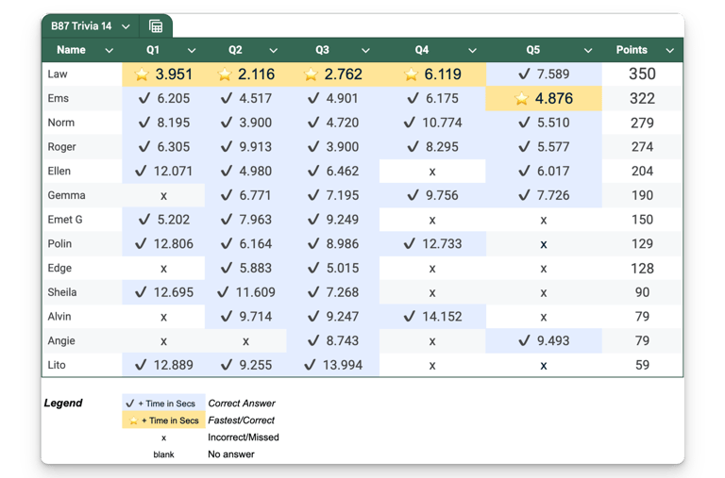
Task: Click the yellow Fastest/Correct legend swatch
Action: (162, 420)
